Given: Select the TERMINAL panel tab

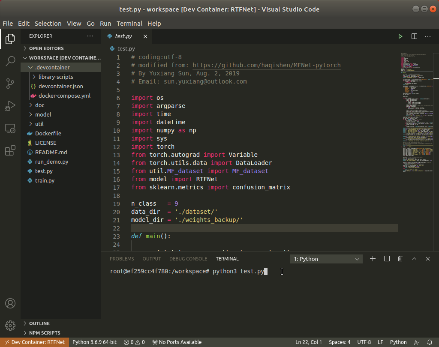Looking at the screenshot, I should pos(227,259).
